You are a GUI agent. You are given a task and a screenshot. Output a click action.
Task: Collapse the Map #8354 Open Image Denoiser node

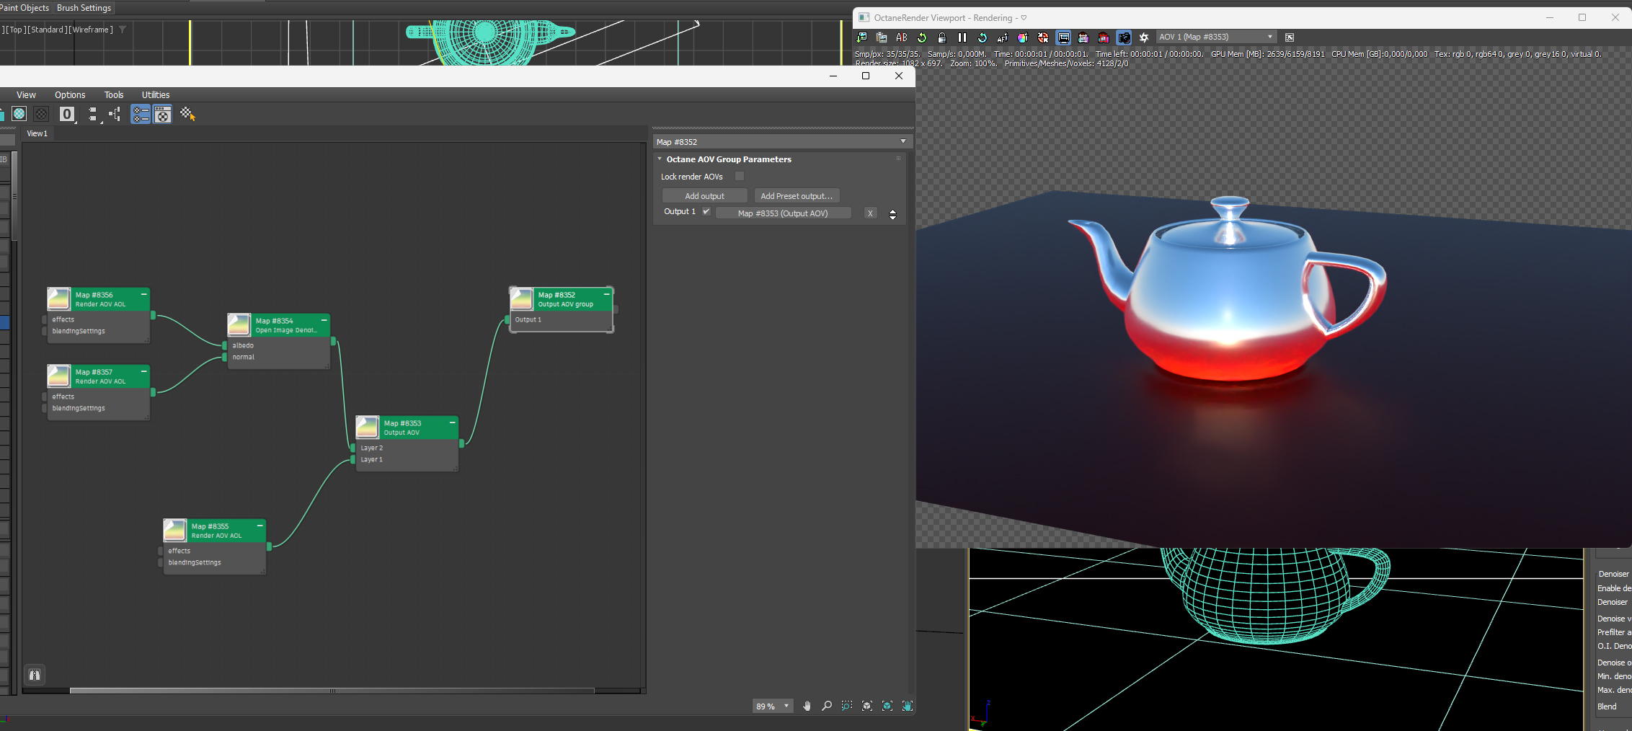pos(324,320)
